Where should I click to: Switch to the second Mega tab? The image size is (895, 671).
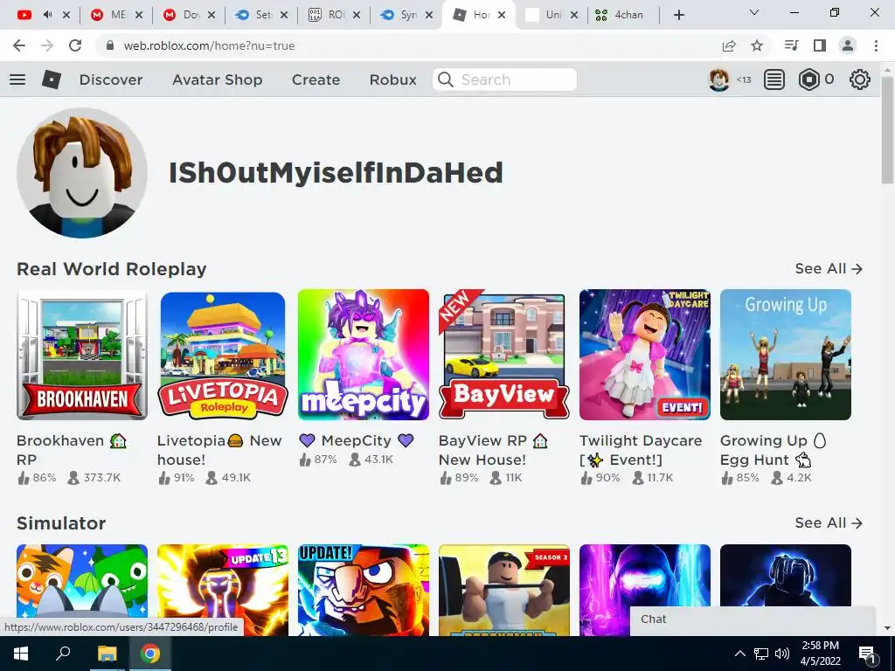189,15
